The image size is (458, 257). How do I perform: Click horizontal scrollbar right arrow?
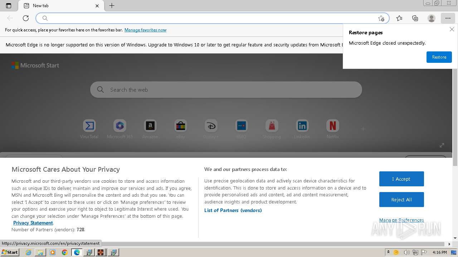click(450, 244)
